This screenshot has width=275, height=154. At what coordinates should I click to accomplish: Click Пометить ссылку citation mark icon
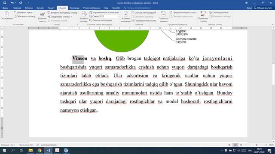pyautogui.click(x=203, y=17)
